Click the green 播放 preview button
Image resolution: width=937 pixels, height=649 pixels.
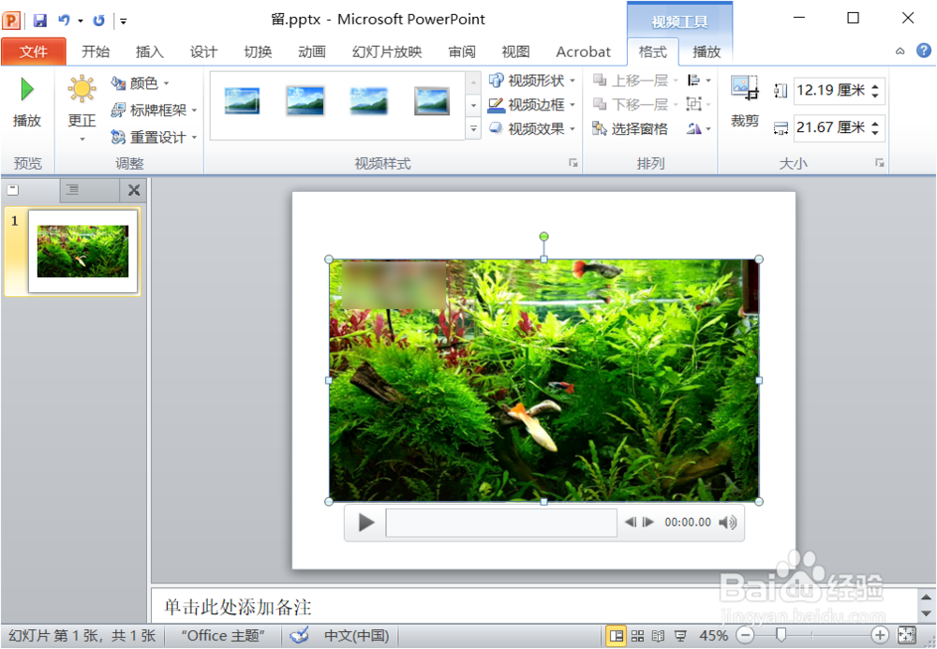[x=27, y=102]
